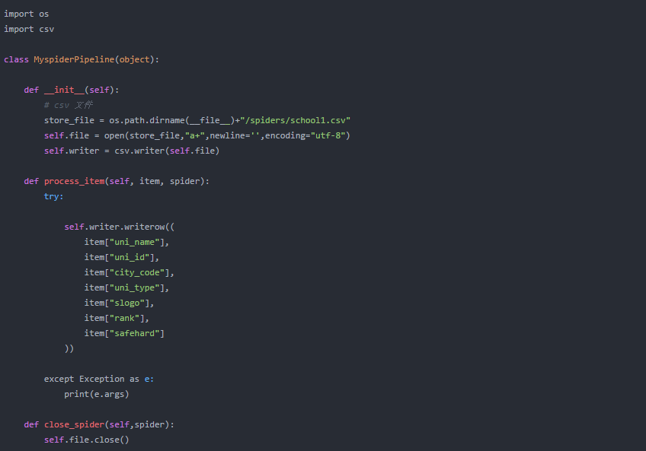Screen dimensions: 646x451
Task: Click the 'import csv' line
Action: [29, 29]
